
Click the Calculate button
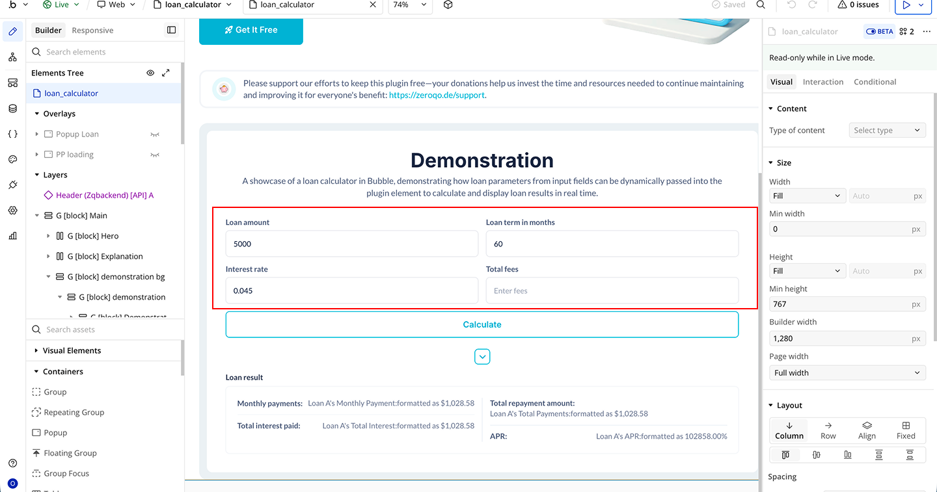click(x=482, y=324)
